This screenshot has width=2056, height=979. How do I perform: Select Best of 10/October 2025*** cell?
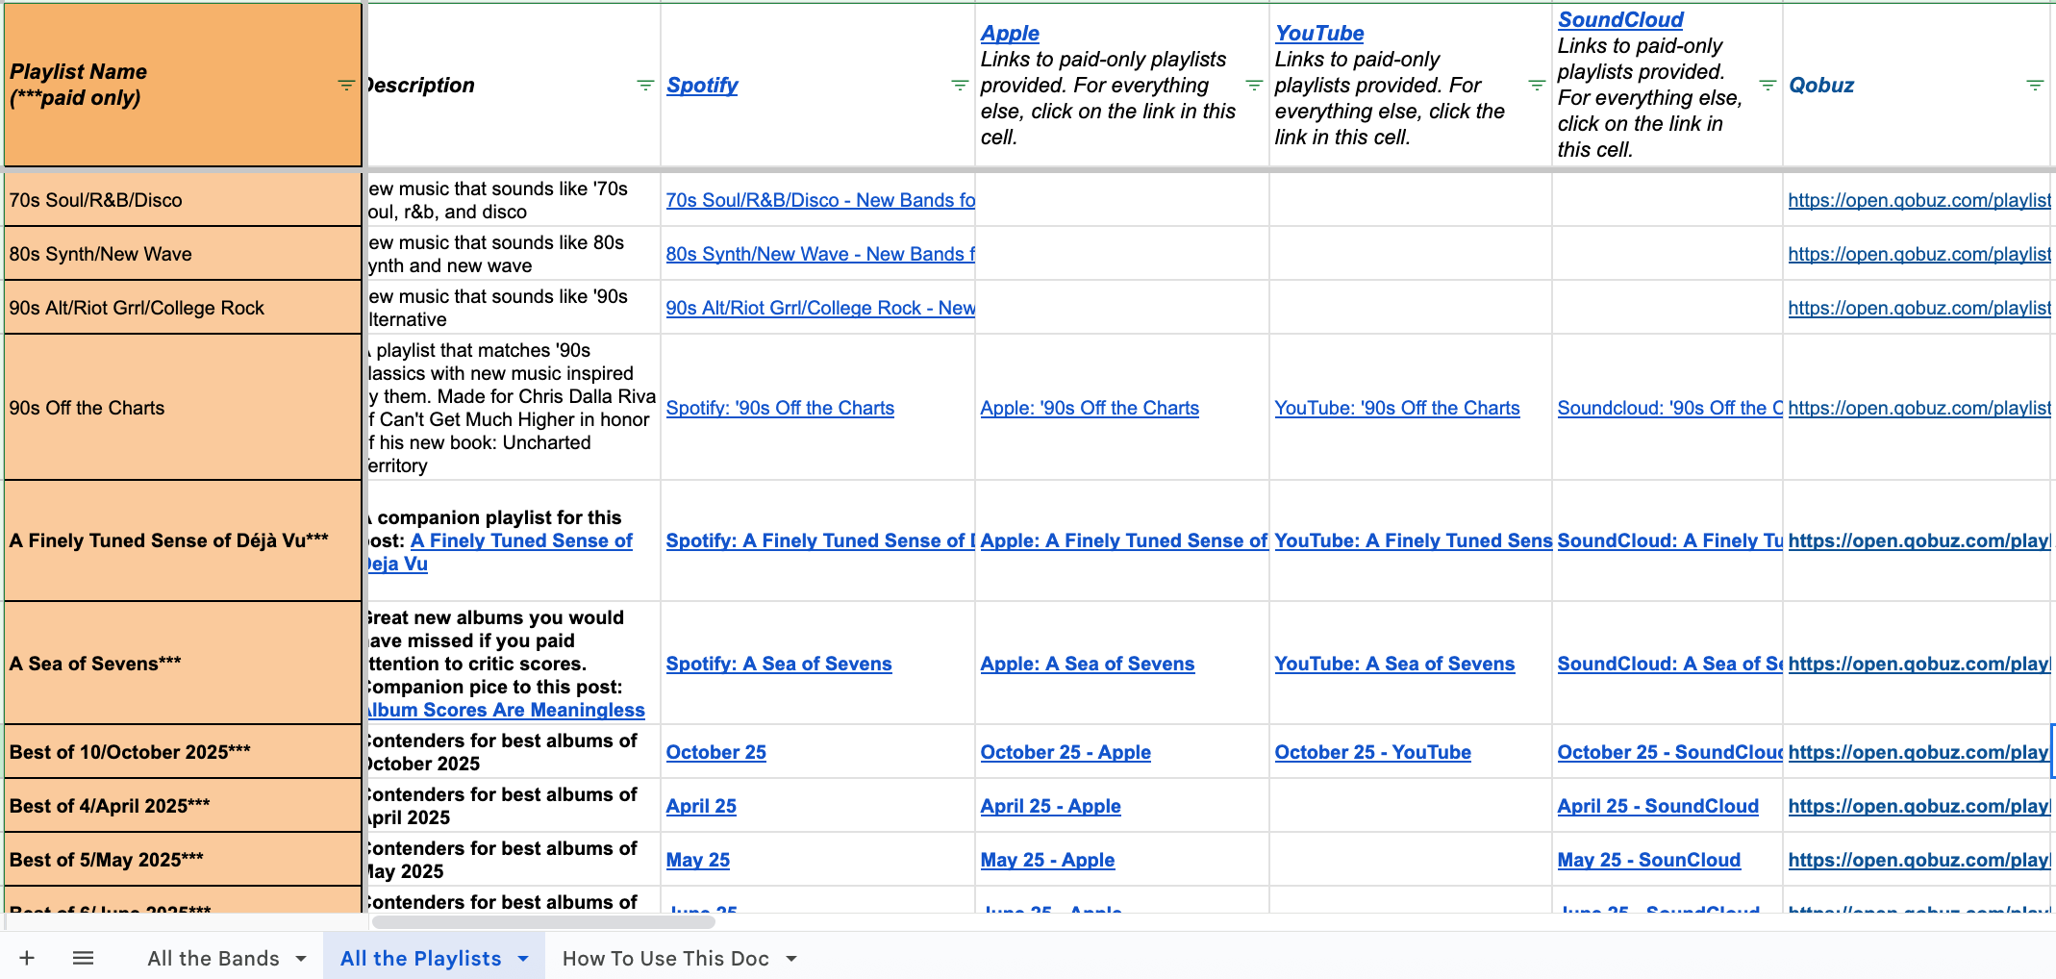click(x=183, y=752)
